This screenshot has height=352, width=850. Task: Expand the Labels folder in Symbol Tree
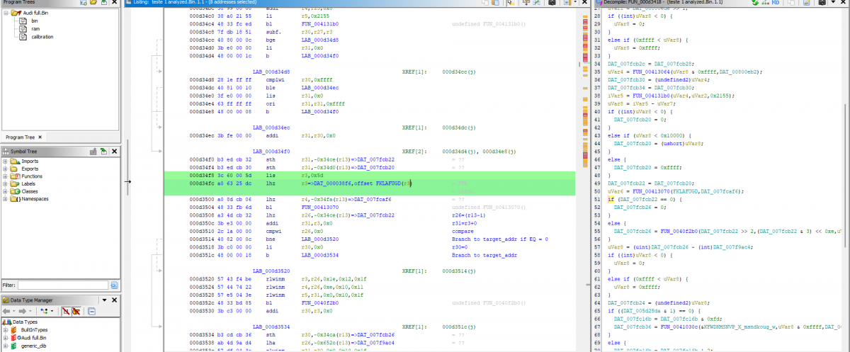click(6, 184)
